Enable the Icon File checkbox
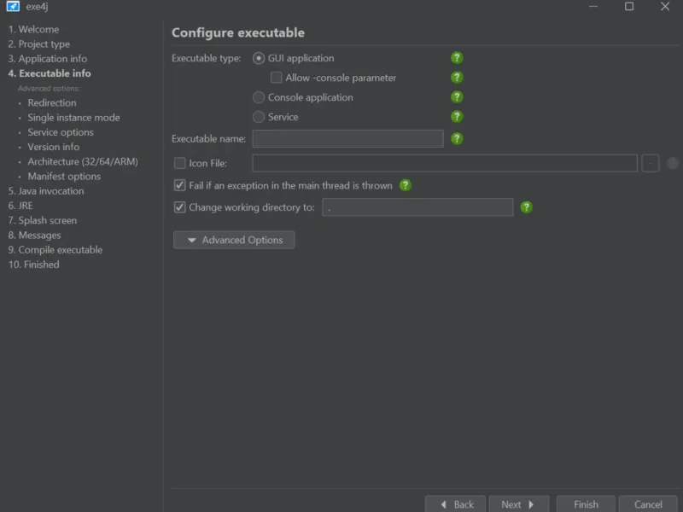683x512 pixels. coord(179,163)
